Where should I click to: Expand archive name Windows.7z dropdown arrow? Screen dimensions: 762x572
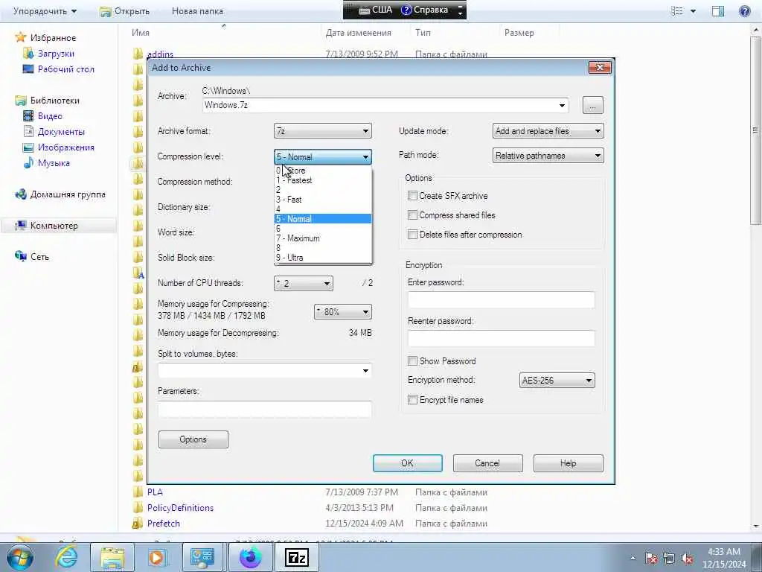562,105
